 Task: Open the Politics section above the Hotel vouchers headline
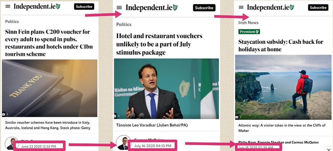click(x=124, y=24)
